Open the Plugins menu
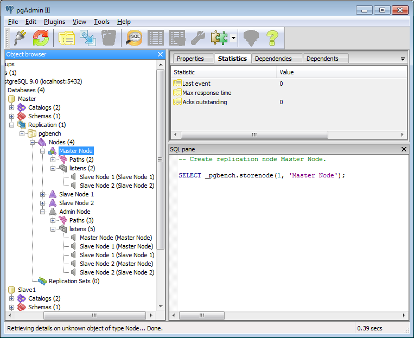 pyautogui.click(x=54, y=22)
